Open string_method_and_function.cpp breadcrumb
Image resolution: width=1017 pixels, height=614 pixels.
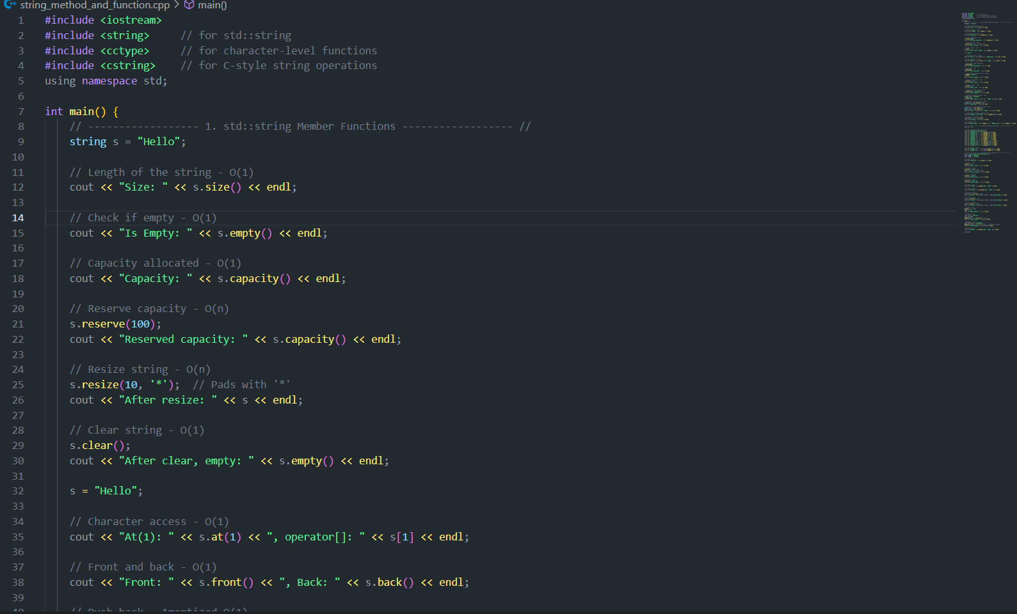[x=95, y=5]
